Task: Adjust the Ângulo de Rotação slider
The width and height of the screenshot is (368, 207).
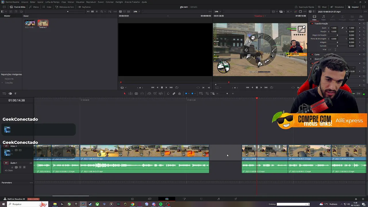Action: pos(338,35)
